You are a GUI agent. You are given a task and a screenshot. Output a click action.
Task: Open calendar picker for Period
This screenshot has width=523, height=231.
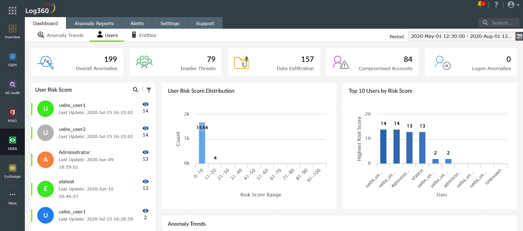tap(519, 36)
